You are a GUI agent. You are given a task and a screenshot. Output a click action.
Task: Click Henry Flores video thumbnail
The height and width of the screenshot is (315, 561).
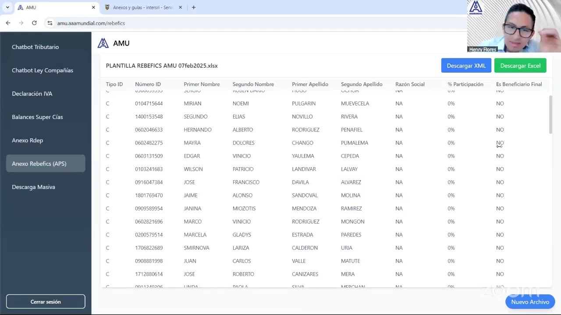(514, 26)
